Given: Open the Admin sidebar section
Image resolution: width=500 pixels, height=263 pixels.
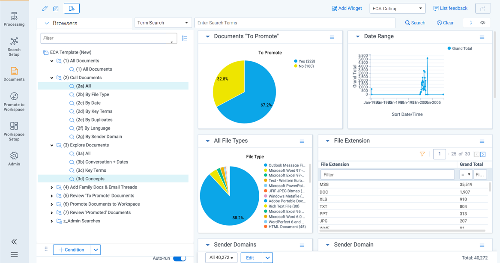Looking at the screenshot, I should tap(14, 159).
